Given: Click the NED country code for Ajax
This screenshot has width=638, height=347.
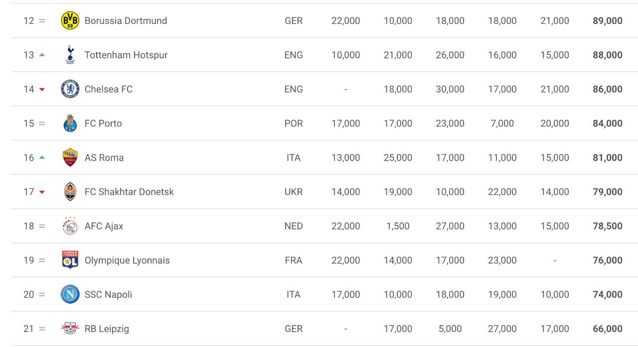Looking at the screenshot, I should point(293,226).
